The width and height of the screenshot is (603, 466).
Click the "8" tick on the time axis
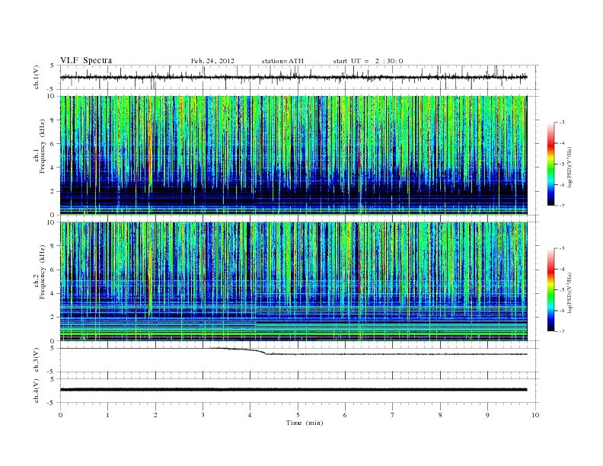(x=440, y=415)
